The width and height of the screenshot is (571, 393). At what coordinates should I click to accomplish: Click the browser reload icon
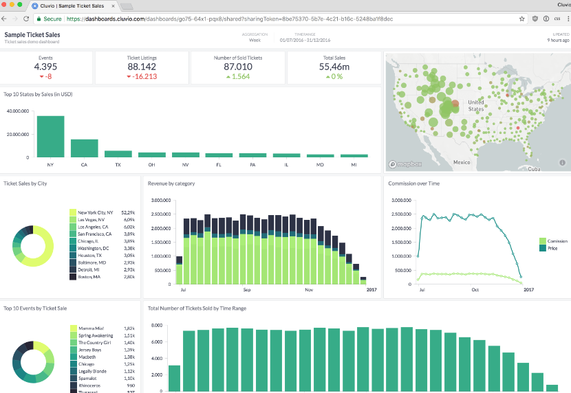(x=26, y=19)
